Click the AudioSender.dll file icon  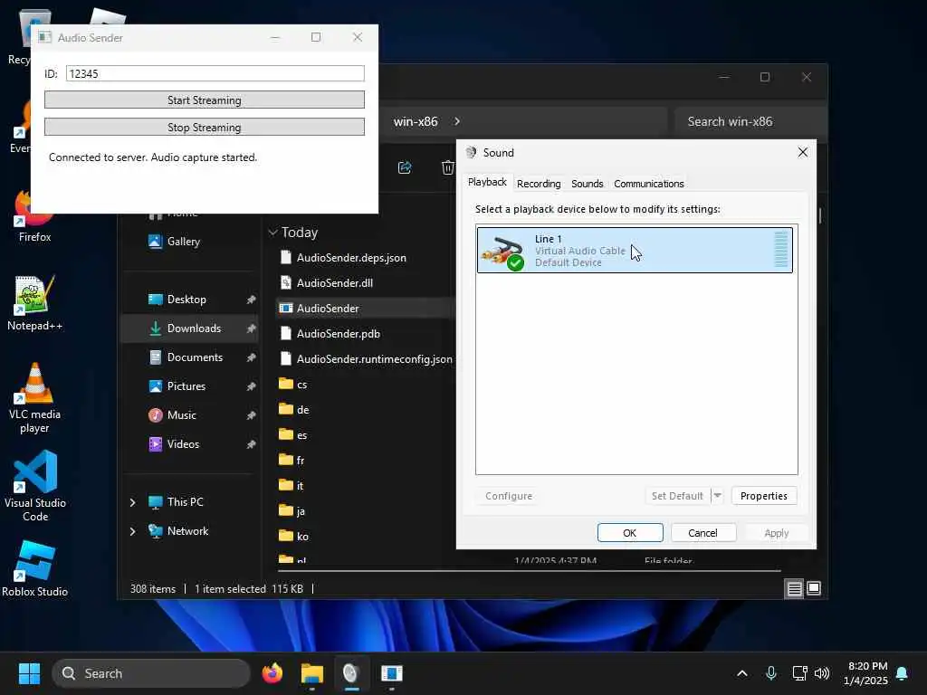pyautogui.click(x=286, y=283)
